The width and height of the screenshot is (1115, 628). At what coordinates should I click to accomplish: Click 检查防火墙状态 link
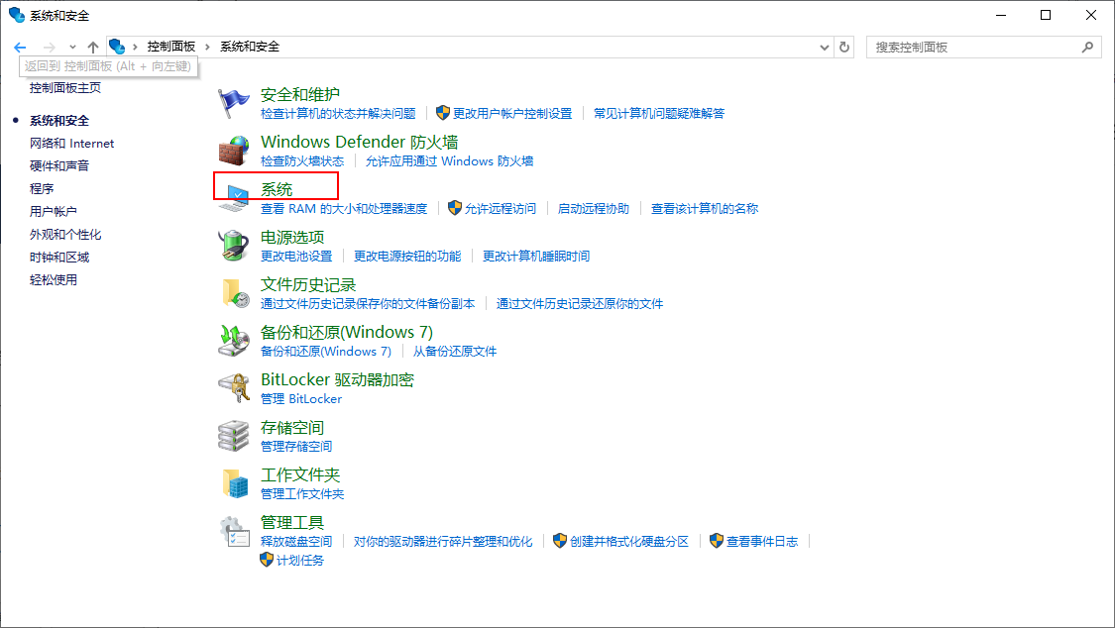pyautogui.click(x=302, y=160)
